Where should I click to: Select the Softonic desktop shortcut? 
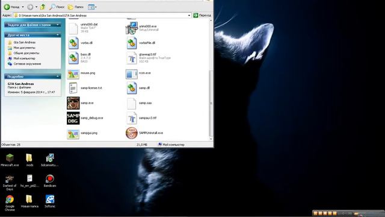pos(50,201)
